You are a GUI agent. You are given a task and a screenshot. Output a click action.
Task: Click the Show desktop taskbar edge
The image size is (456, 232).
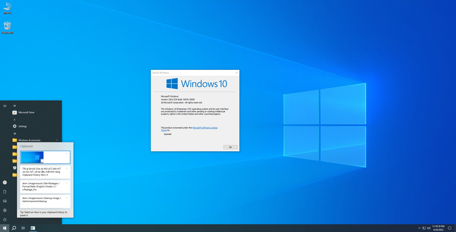point(455,228)
